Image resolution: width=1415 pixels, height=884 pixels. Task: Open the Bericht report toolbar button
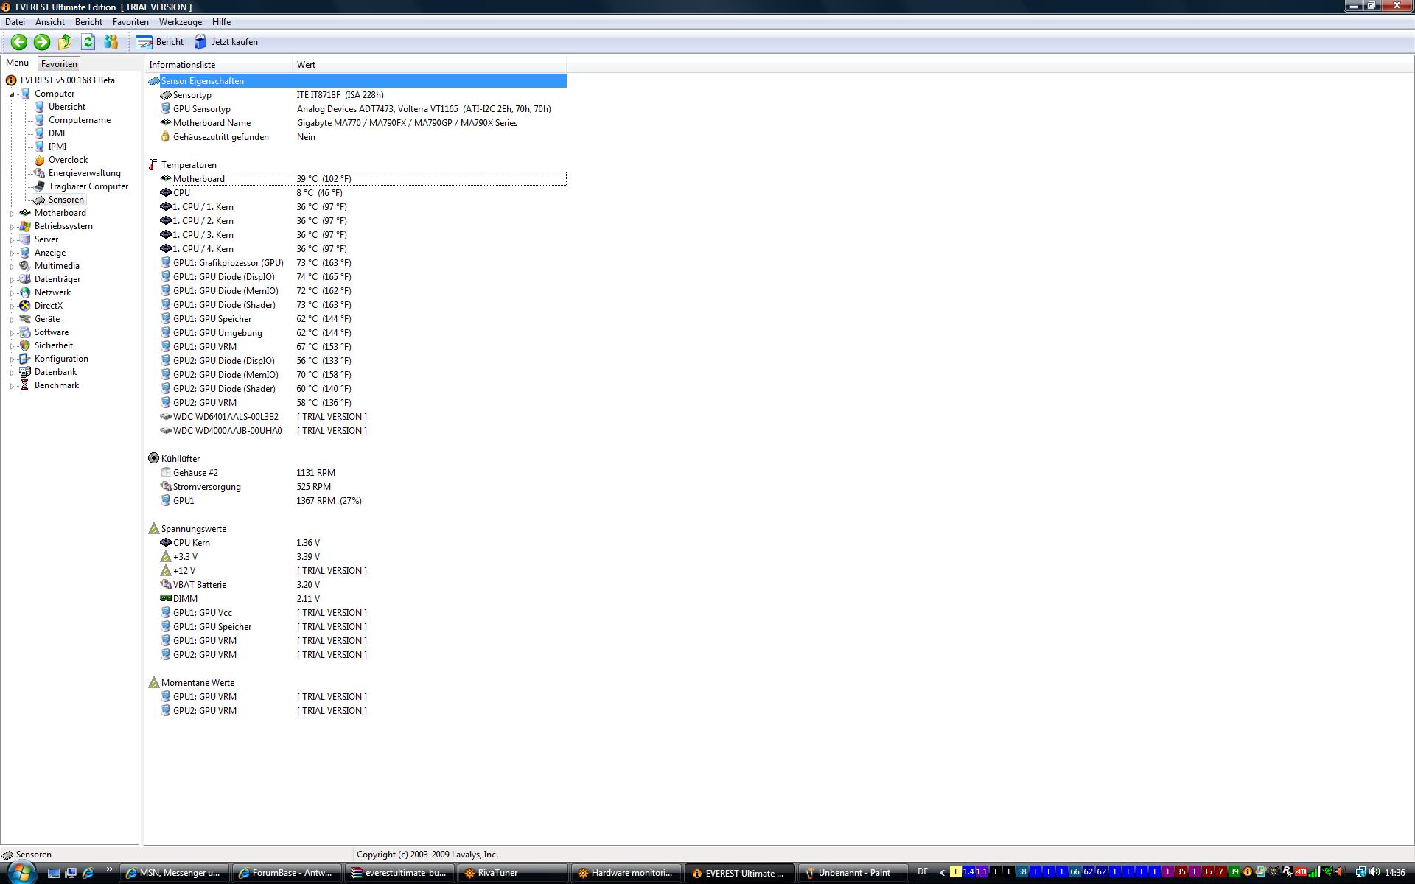pyautogui.click(x=160, y=42)
